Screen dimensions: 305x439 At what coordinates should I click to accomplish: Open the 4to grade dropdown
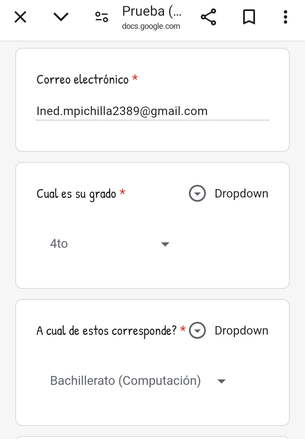click(x=110, y=244)
